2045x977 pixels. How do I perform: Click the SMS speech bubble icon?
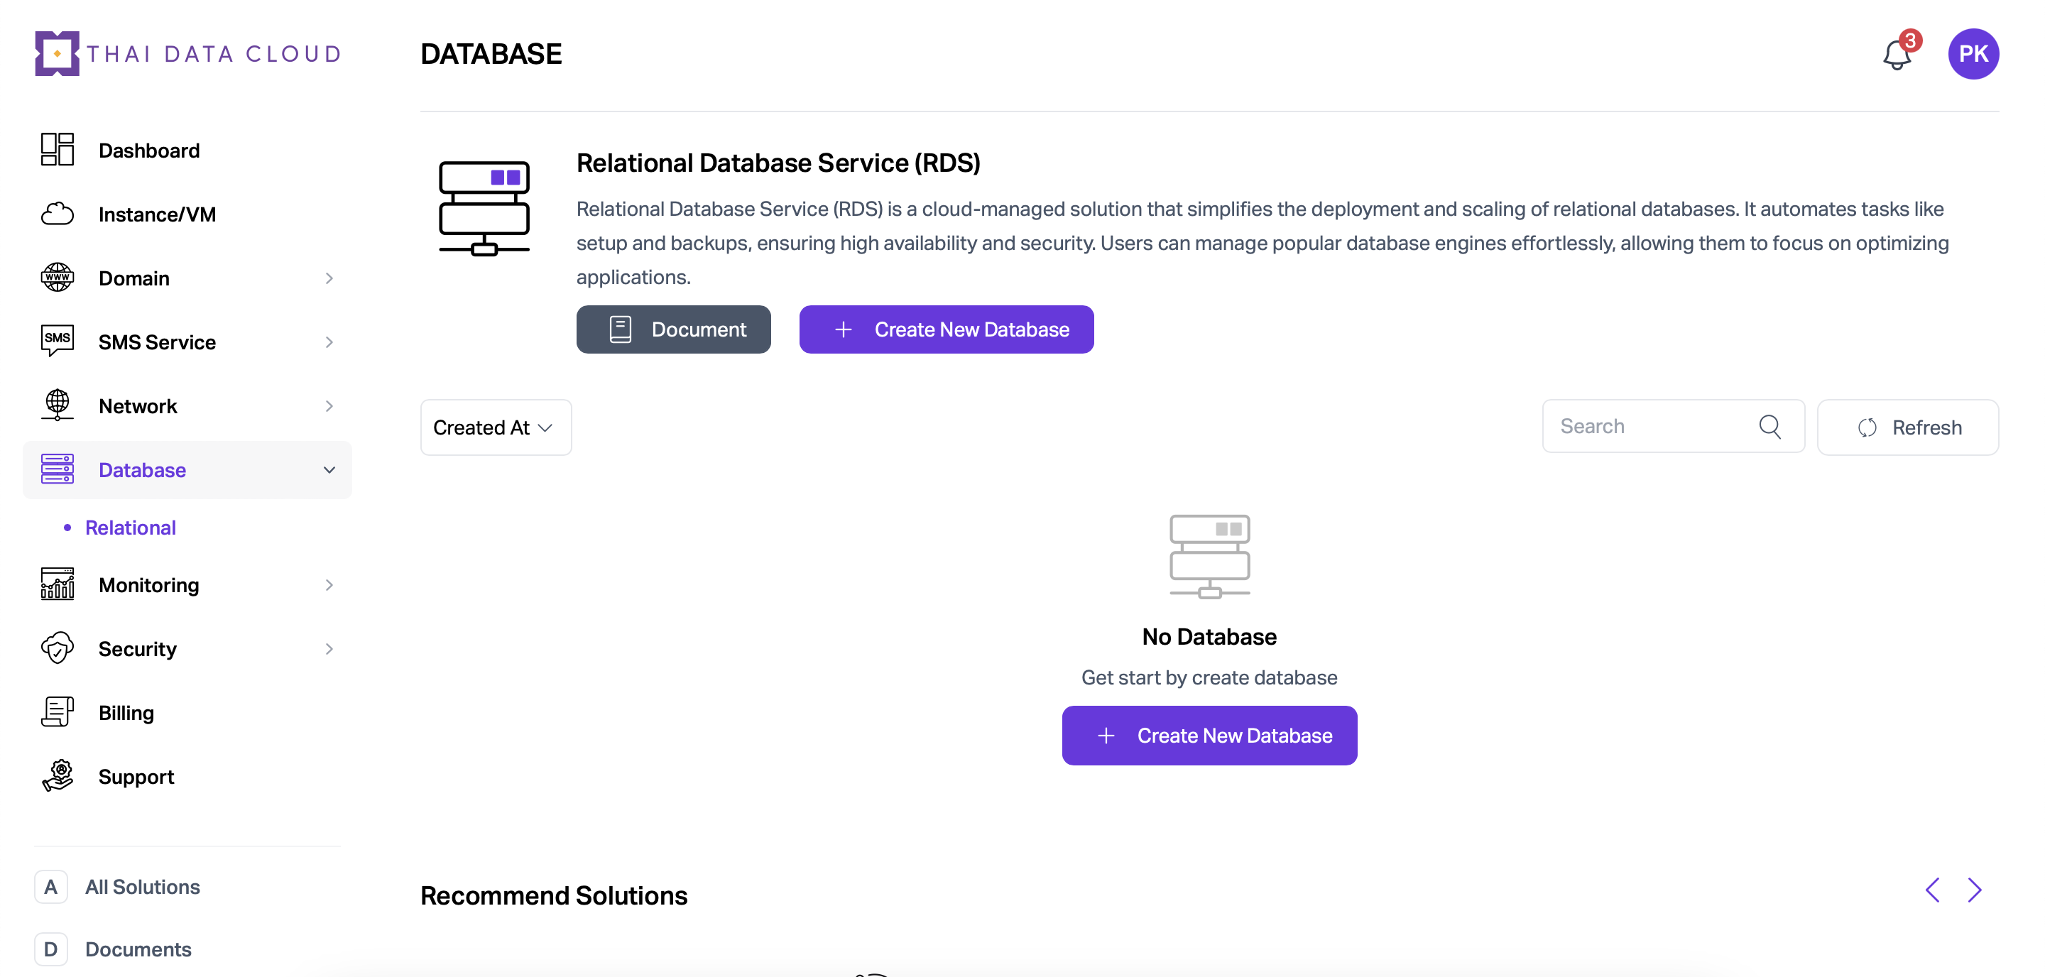pos(57,342)
